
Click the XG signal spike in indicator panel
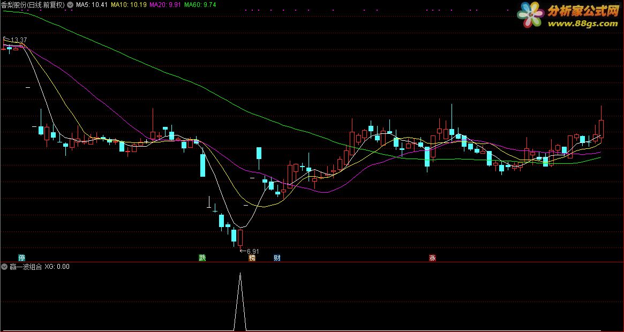(240, 302)
